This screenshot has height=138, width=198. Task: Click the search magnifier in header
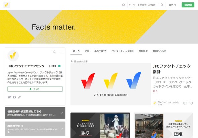(x=162, y=5)
